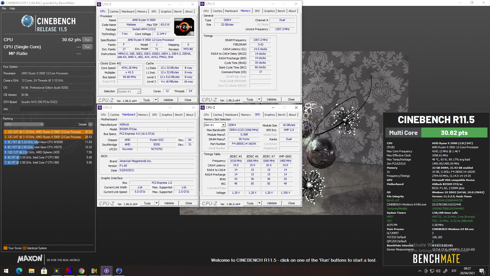
Task: Select ranking entry with score 30.62
Action: pos(48,132)
